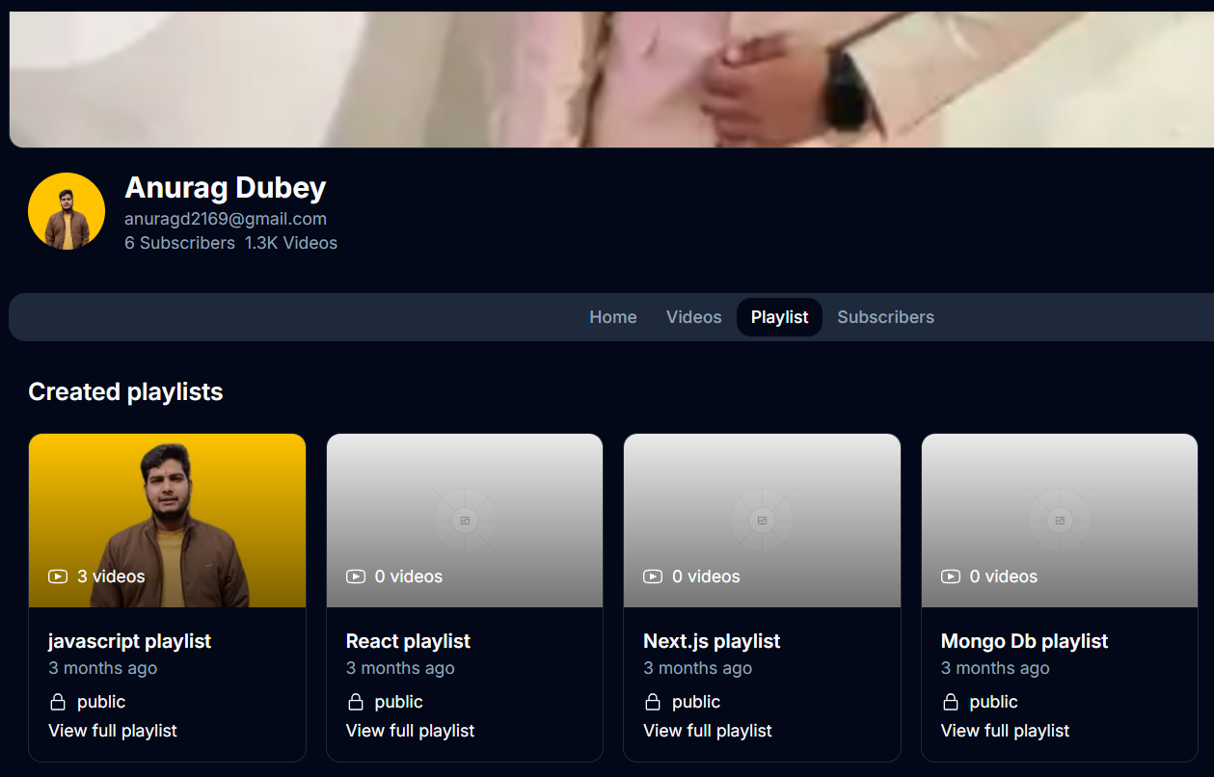View full playlist for React playlist
The height and width of the screenshot is (777, 1214).
(x=410, y=731)
